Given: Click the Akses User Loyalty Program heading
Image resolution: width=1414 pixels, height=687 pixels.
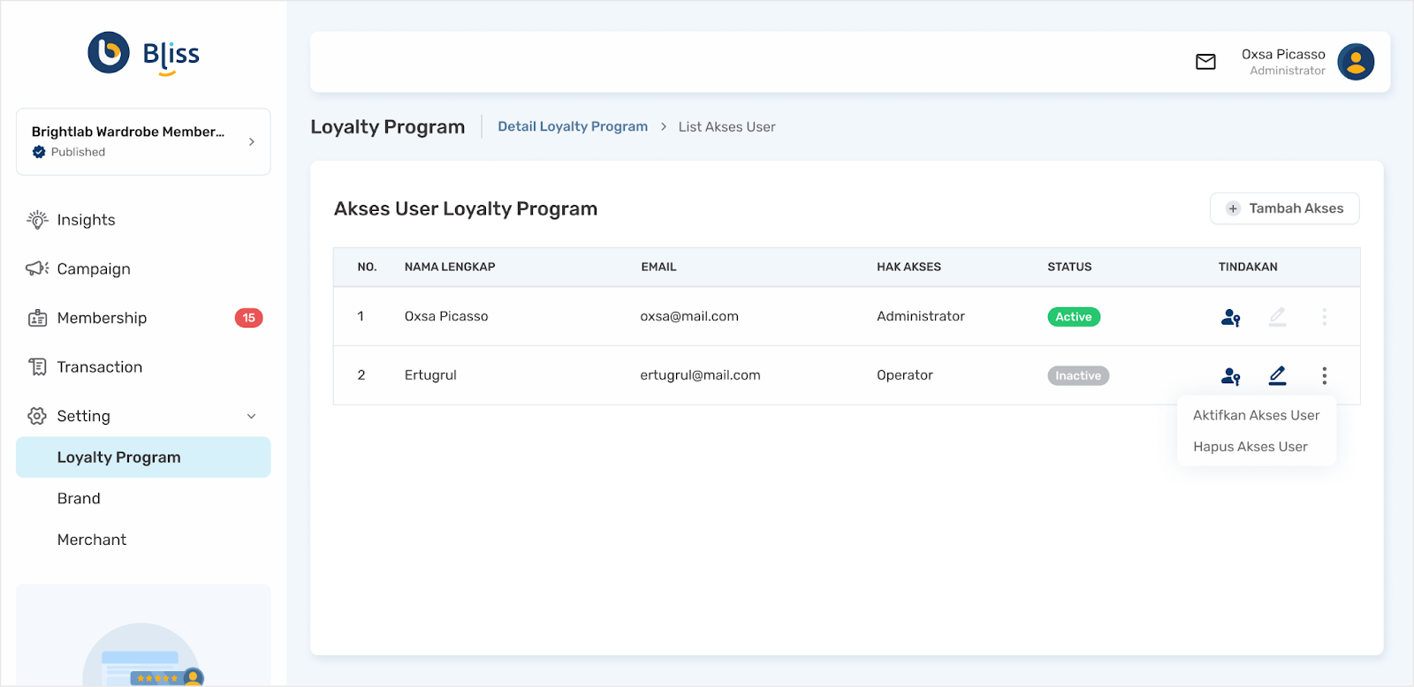Looking at the screenshot, I should click(466, 209).
